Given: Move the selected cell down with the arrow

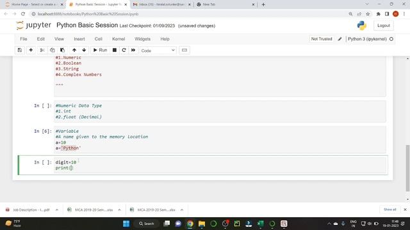Looking at the screenshot, I should coord(84,50).
